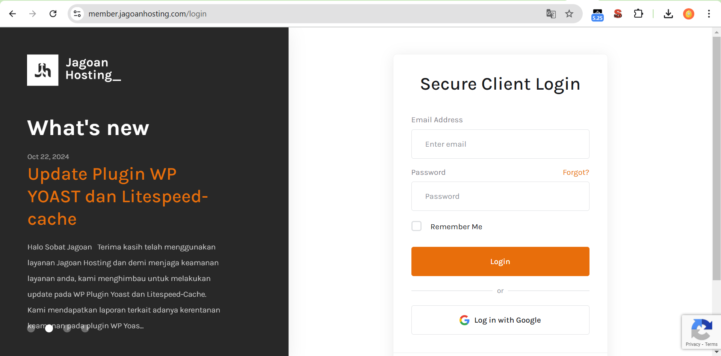Viewport: 721px width, 356px height.
Task: Click the Forgot? password link
Action: [x=576, y=172]
